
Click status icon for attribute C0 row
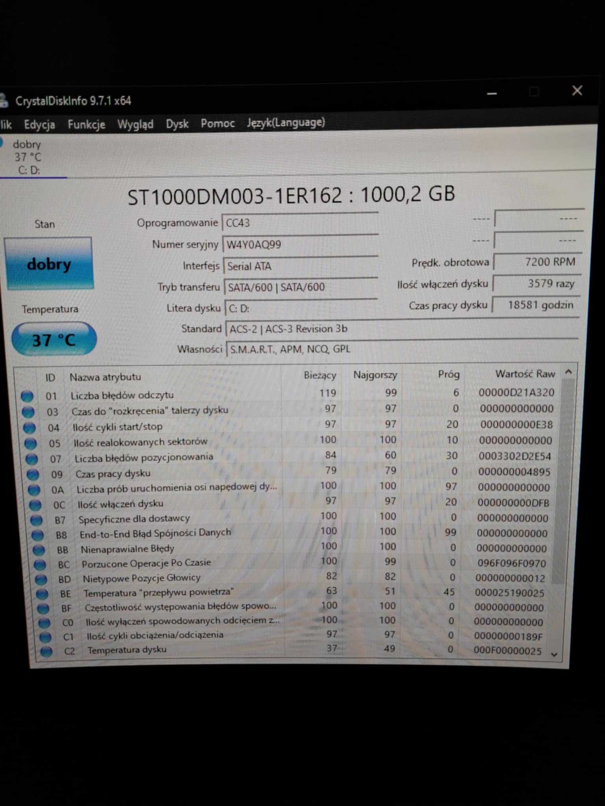tap(45, 623)
